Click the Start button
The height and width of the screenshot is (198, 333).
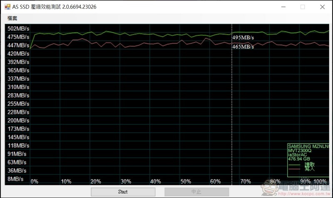point(123,192)
